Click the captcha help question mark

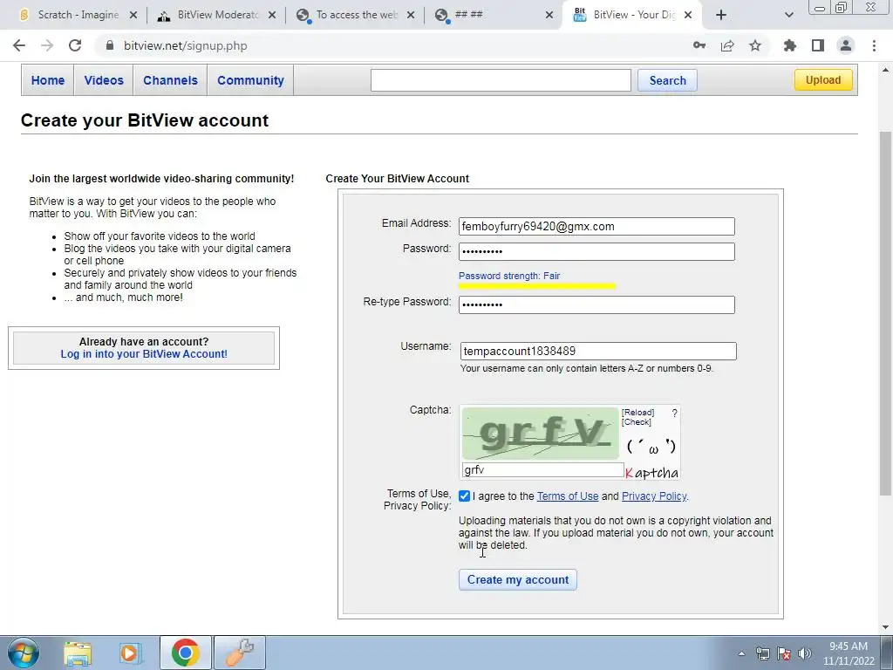tap(674, 414)
